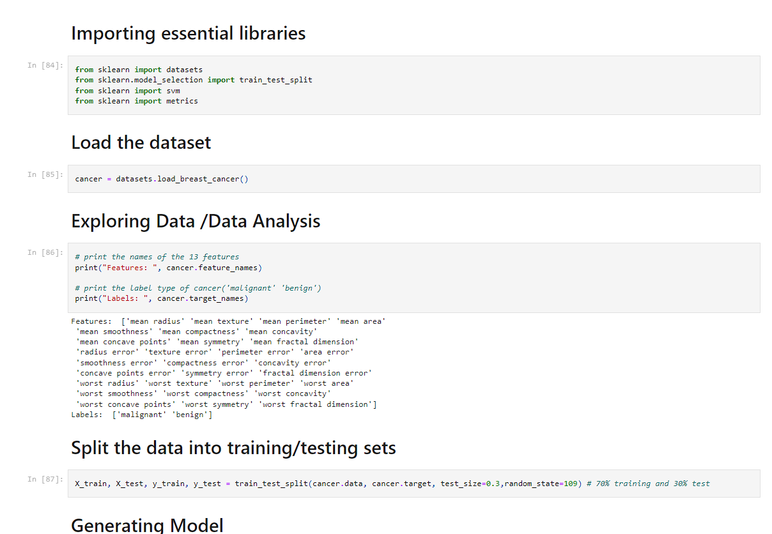Click the '13 features' comment line
This screenshot has width=772, height=534.
pyautogui.click(x=157, y=257)
